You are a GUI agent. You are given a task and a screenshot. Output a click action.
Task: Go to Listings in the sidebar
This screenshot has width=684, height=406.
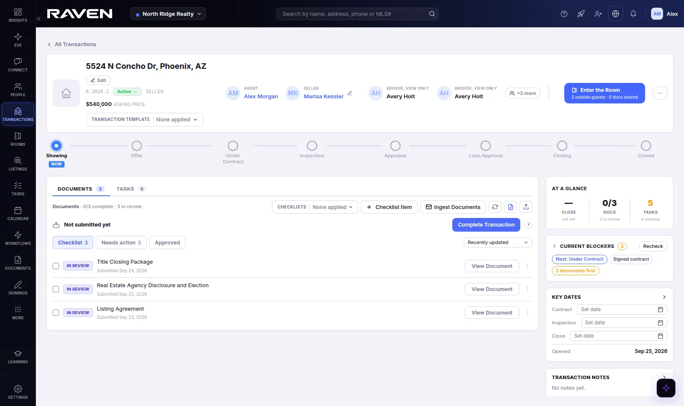tap(18, 164)
